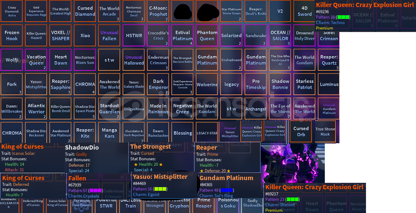Choose the Unusual Fallen slot
The height and width of the screenshot is (213, 416).
click(x=109, y=35)
